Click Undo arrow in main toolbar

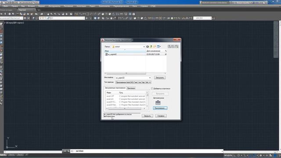[x=36, y=14]
